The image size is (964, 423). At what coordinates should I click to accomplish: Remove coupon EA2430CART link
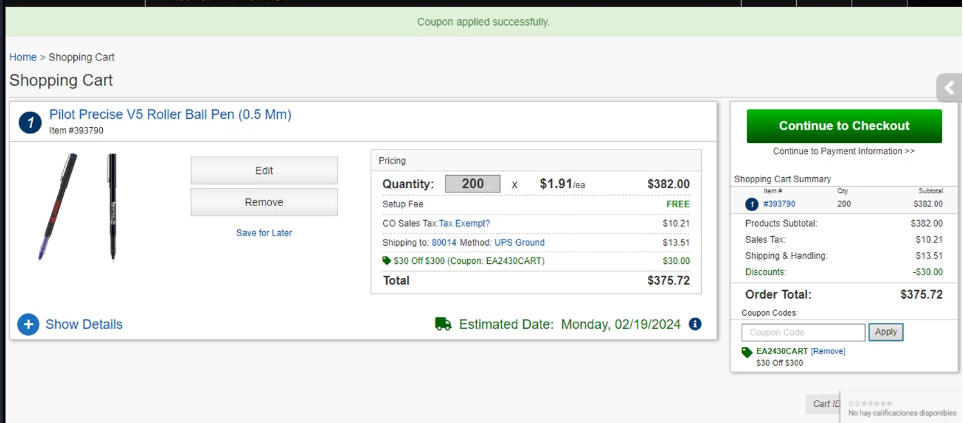point(828,351)
